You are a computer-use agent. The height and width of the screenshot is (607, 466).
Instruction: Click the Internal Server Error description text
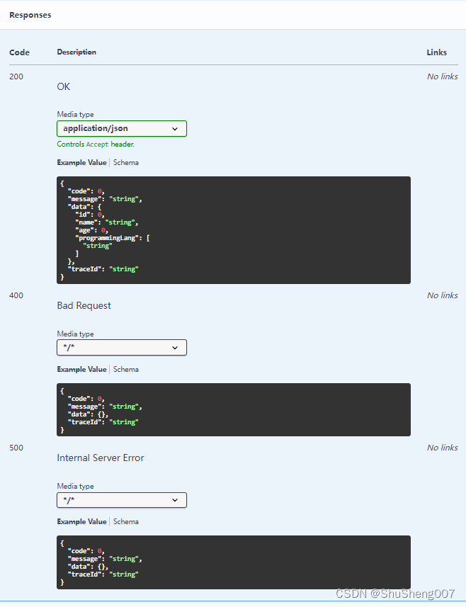point(101,458)
